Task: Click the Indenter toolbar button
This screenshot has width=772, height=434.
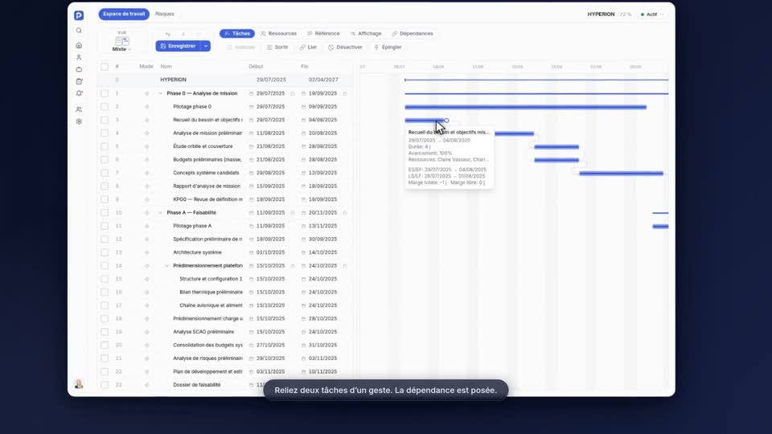Action: tap(240, 47)
